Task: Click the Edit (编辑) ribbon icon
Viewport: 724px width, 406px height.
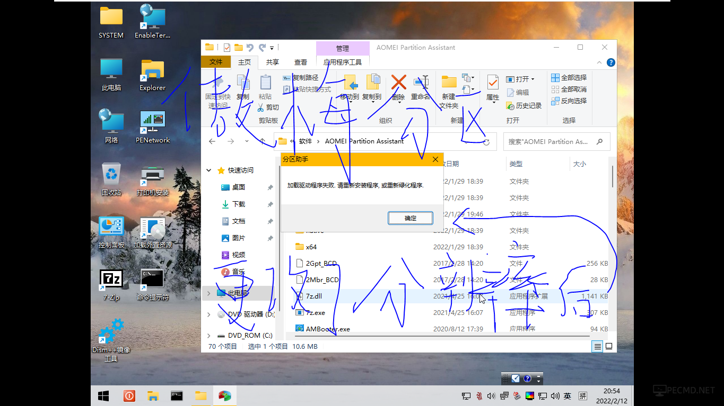Action: [510, 92]
